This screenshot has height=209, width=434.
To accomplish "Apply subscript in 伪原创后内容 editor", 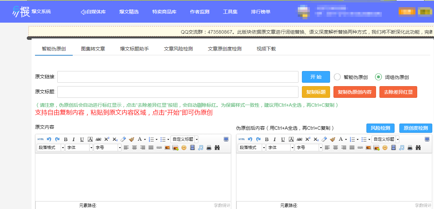I will [316, 139].
